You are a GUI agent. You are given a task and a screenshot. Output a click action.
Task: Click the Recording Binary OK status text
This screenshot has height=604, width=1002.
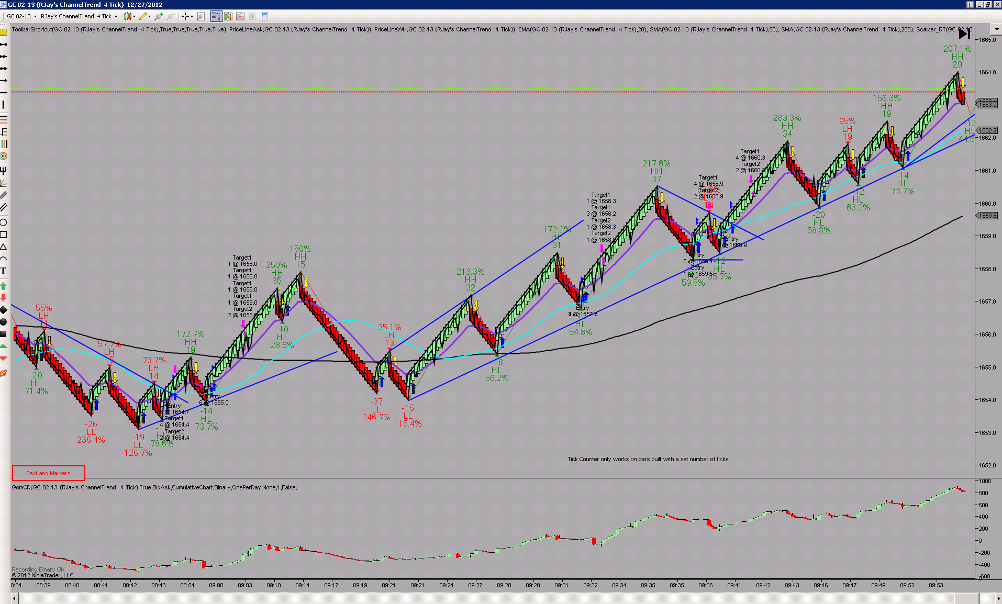coord(38,569)
